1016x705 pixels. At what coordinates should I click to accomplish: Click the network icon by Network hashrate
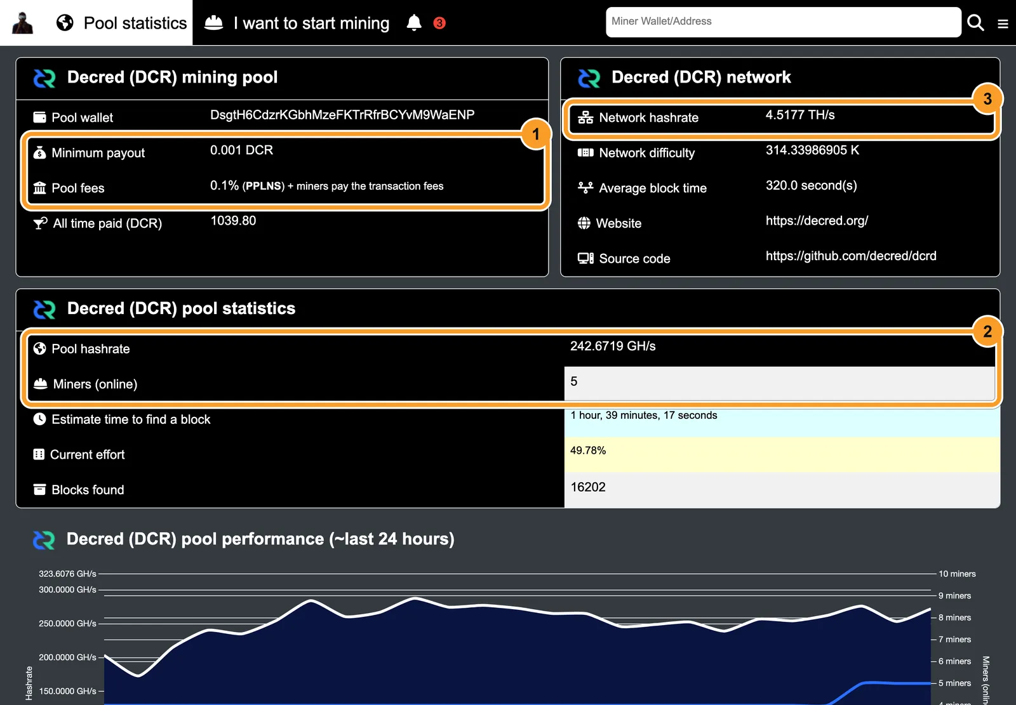point(585,117)
